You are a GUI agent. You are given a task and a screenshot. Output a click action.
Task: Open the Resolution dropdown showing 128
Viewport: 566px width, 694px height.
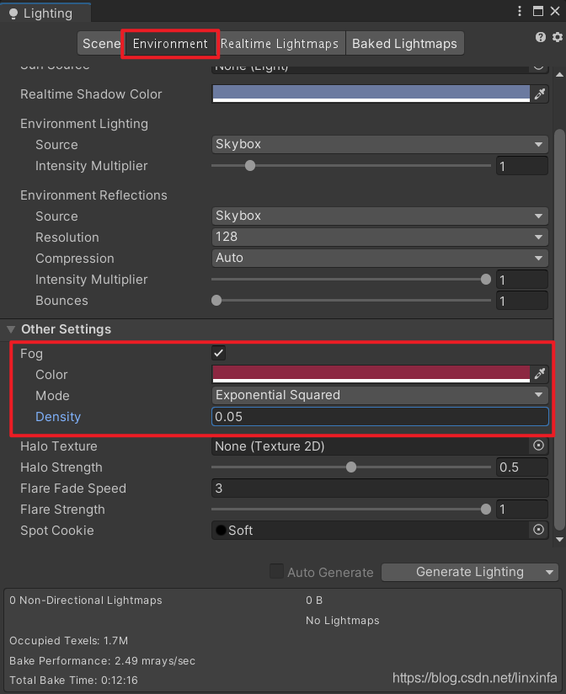pos(380,237)
